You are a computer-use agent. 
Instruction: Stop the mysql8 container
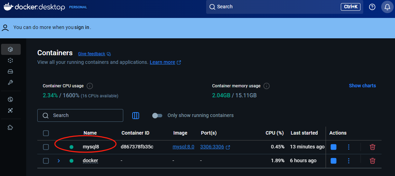[x=334, y=147]
